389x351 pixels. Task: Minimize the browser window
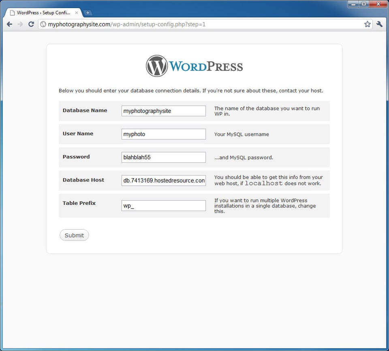click(353, 4)
